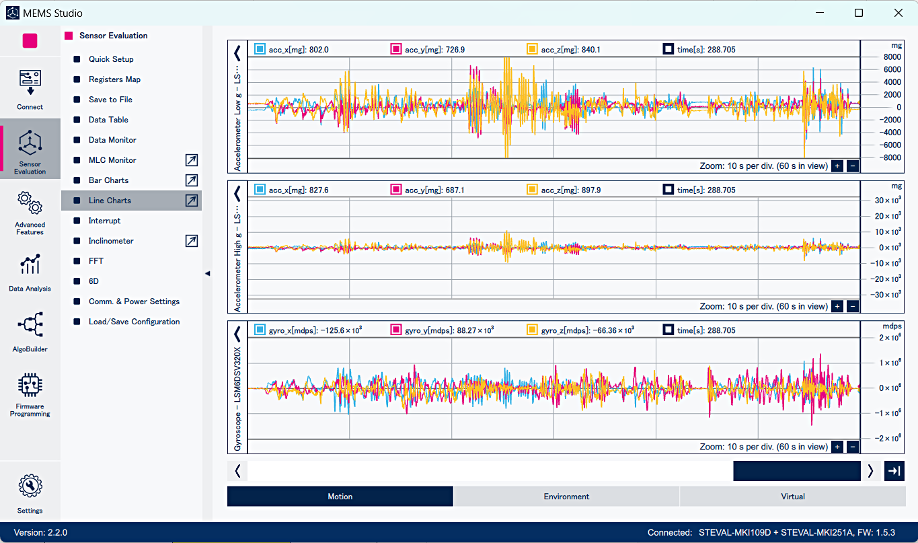Toggle gyro_y series in Gyroscope chart

pos(396,330)
